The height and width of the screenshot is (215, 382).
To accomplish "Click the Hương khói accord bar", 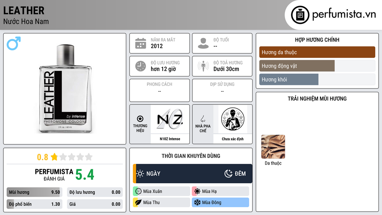I will (x=317, y=80).
